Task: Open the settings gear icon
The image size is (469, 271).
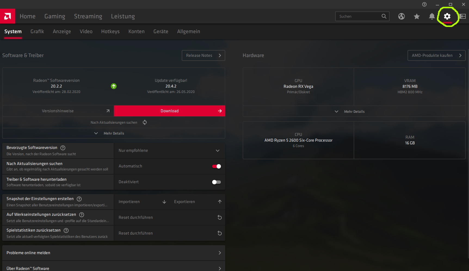Action: [x=447, y=17]
